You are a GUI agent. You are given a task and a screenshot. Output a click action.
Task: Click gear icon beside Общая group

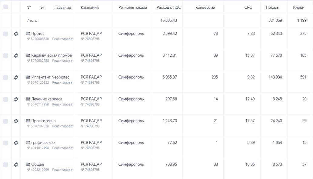[16, 165]
